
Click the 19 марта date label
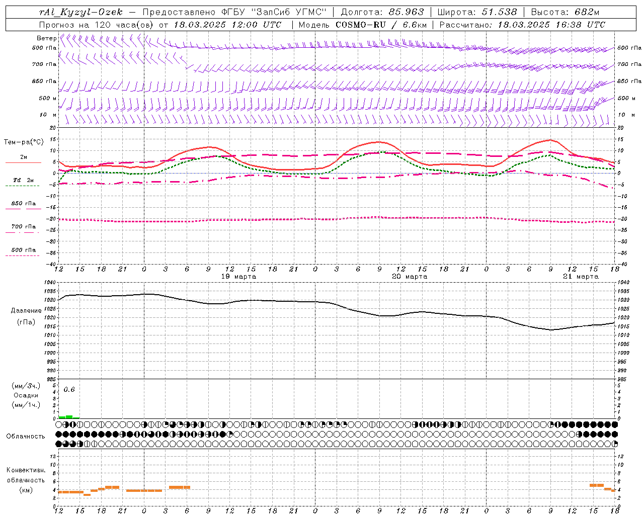point(238,277)
